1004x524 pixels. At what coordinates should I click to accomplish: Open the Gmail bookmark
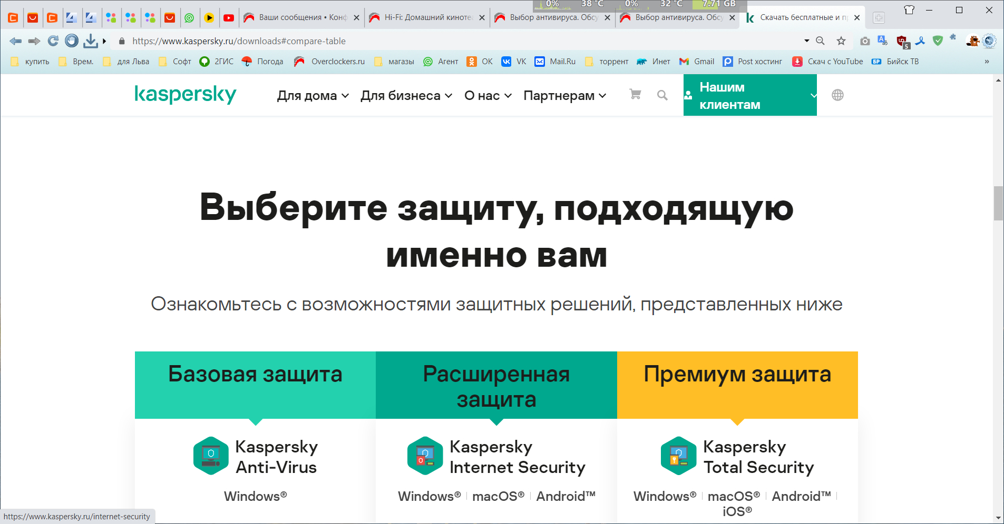click(697, 62)
